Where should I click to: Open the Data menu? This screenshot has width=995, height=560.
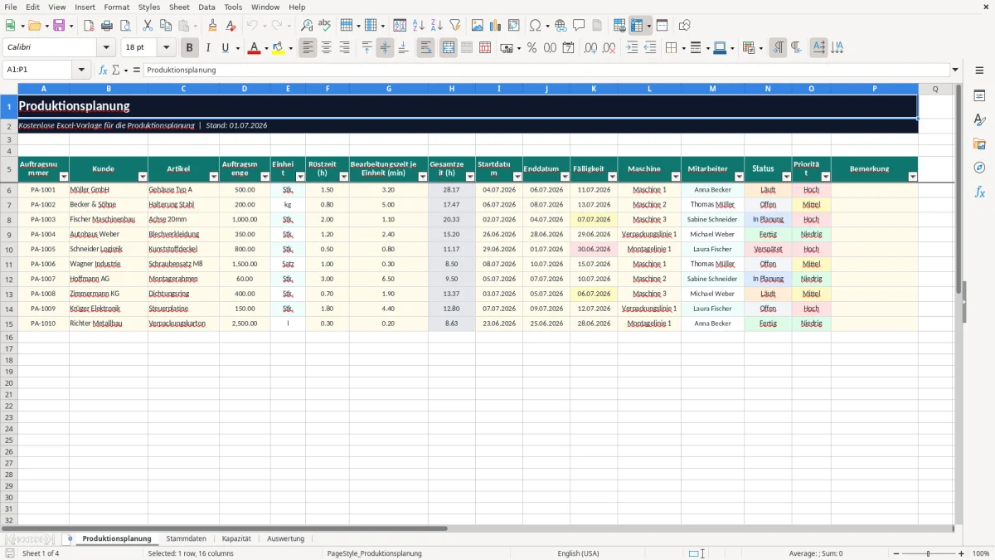[206, 7]
